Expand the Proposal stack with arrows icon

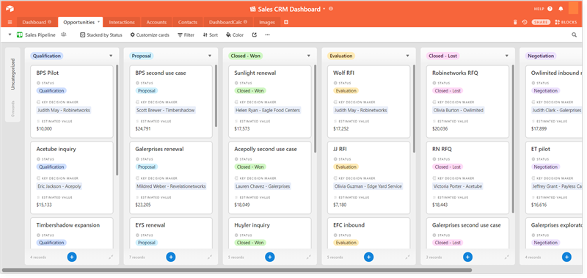tap(210, 257)
